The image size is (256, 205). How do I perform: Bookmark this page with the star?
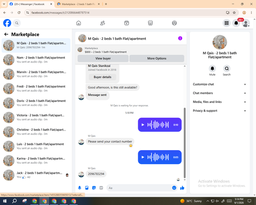click(x=234, y=13)
